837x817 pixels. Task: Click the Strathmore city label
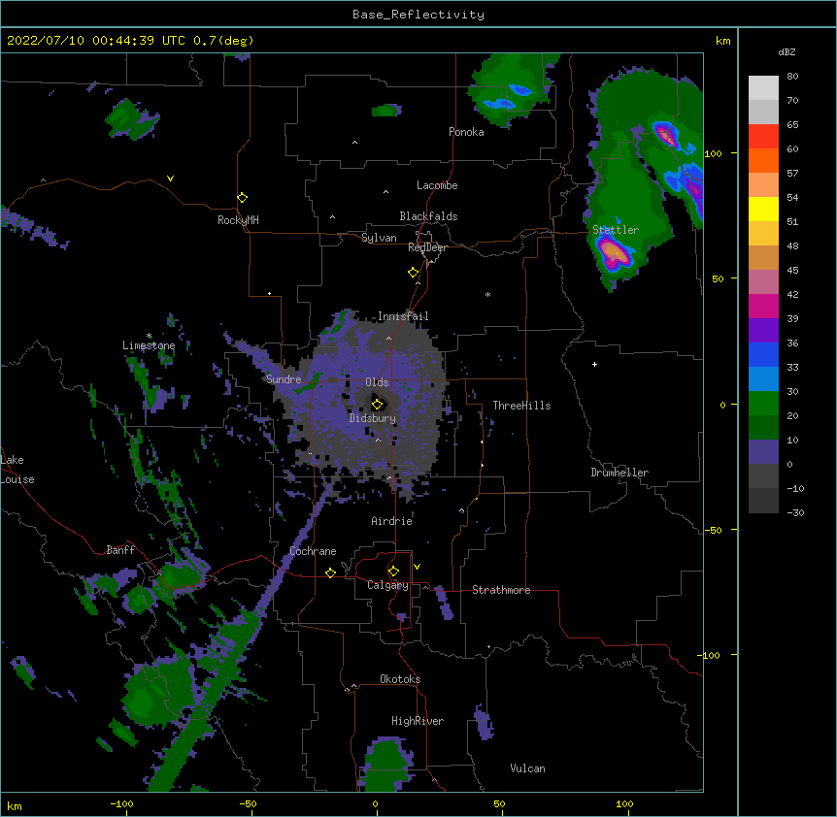click(501, 590)
